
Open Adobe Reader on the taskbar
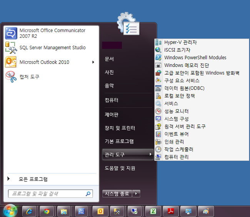coord(171,211)
